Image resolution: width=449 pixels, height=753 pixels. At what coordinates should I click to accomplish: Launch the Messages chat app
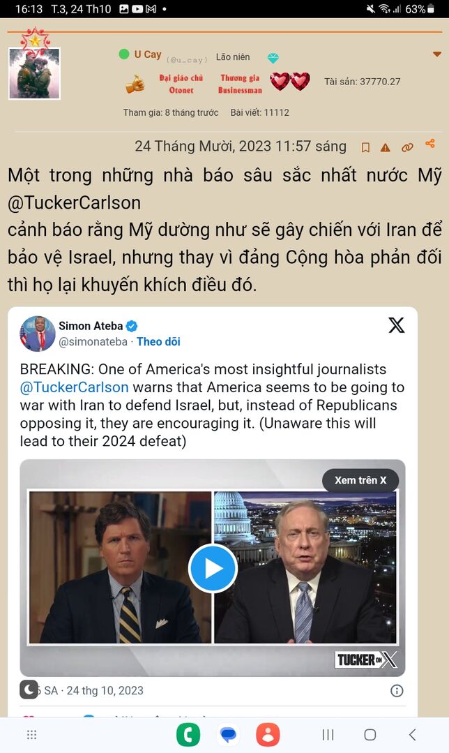tap(229, 735)
